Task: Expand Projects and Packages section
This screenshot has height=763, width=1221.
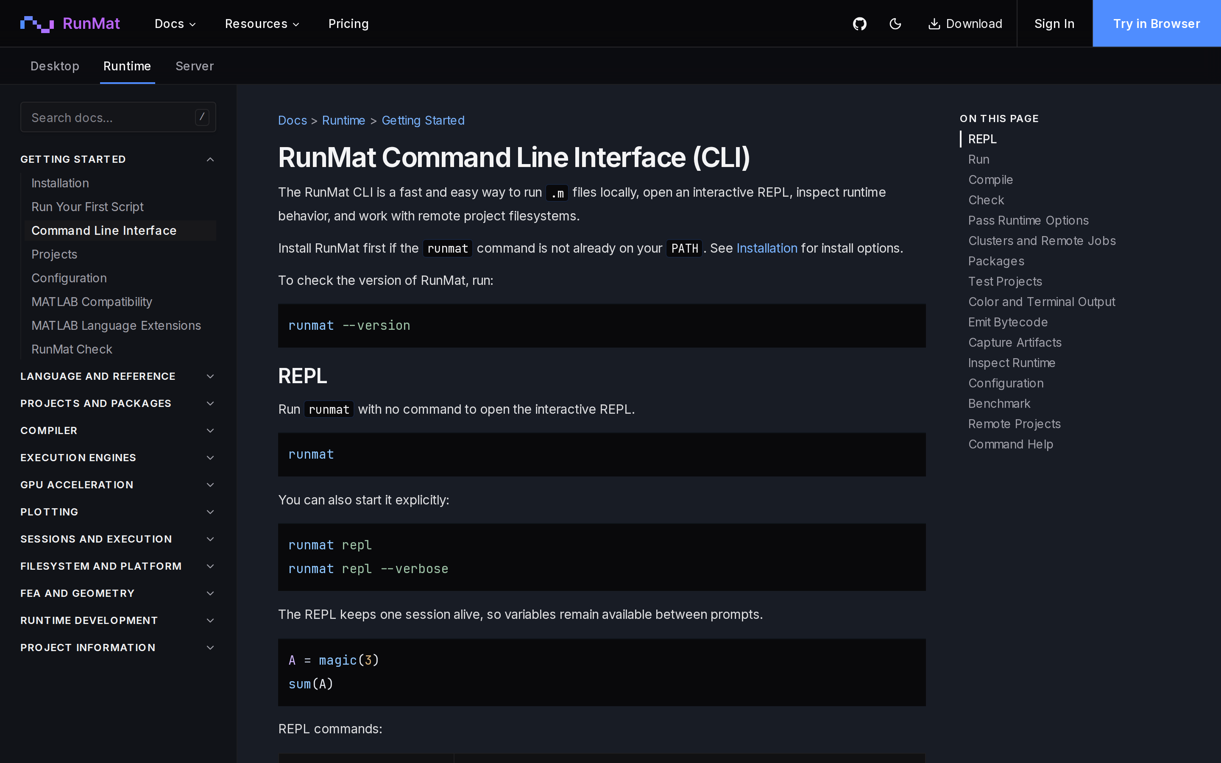Action: (118, 404)
